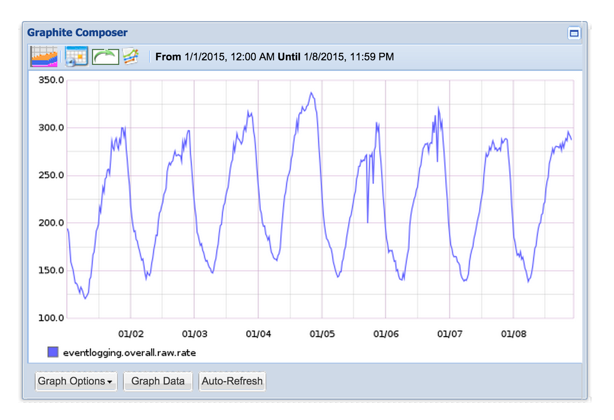Click the blue eventlogging legend color swatch

tap(53, 352)
